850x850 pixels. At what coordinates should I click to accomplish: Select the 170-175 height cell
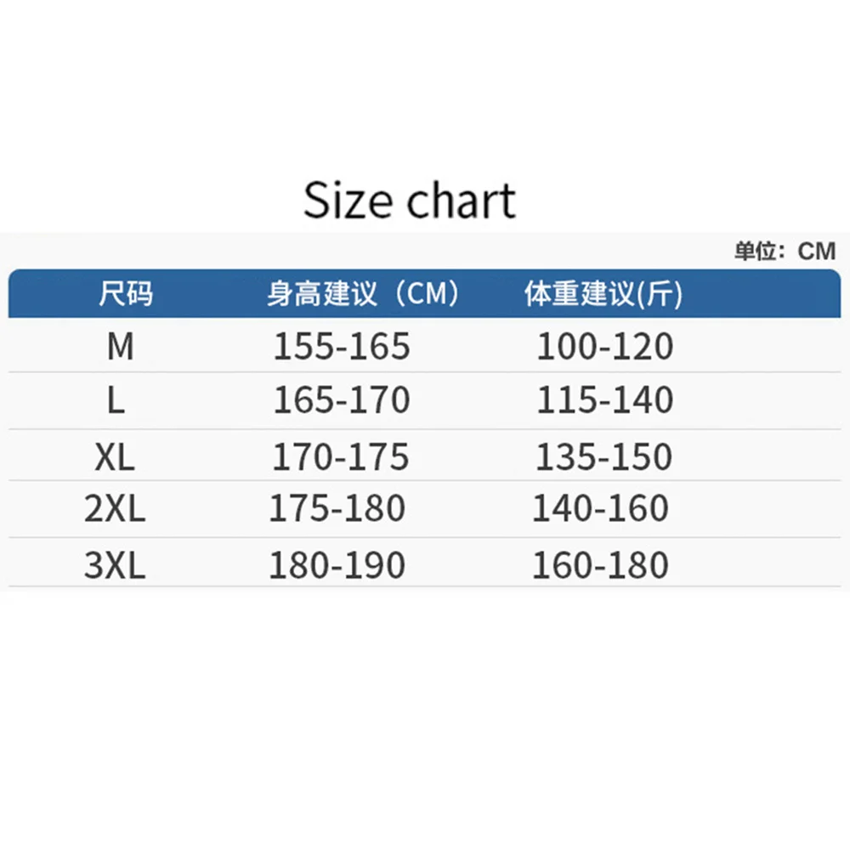341,457
